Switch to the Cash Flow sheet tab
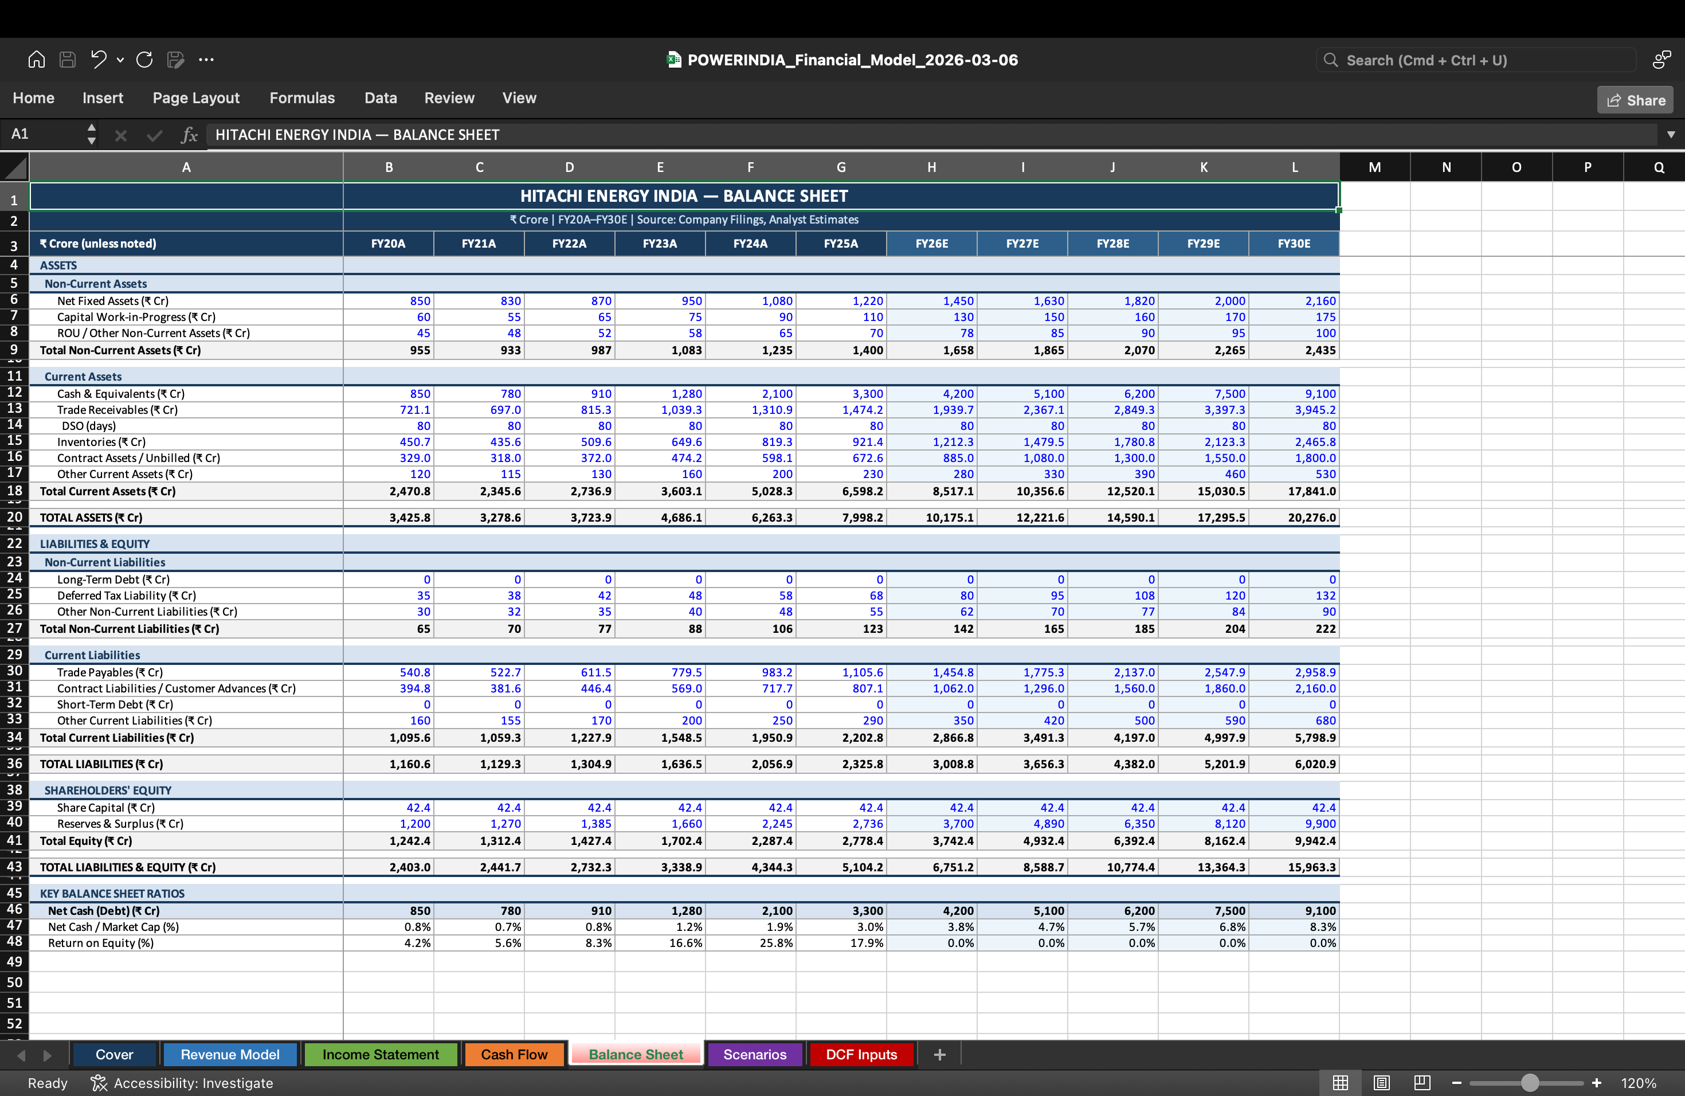Viewport: 1685px width, 1096px height. pos(514,1054)
